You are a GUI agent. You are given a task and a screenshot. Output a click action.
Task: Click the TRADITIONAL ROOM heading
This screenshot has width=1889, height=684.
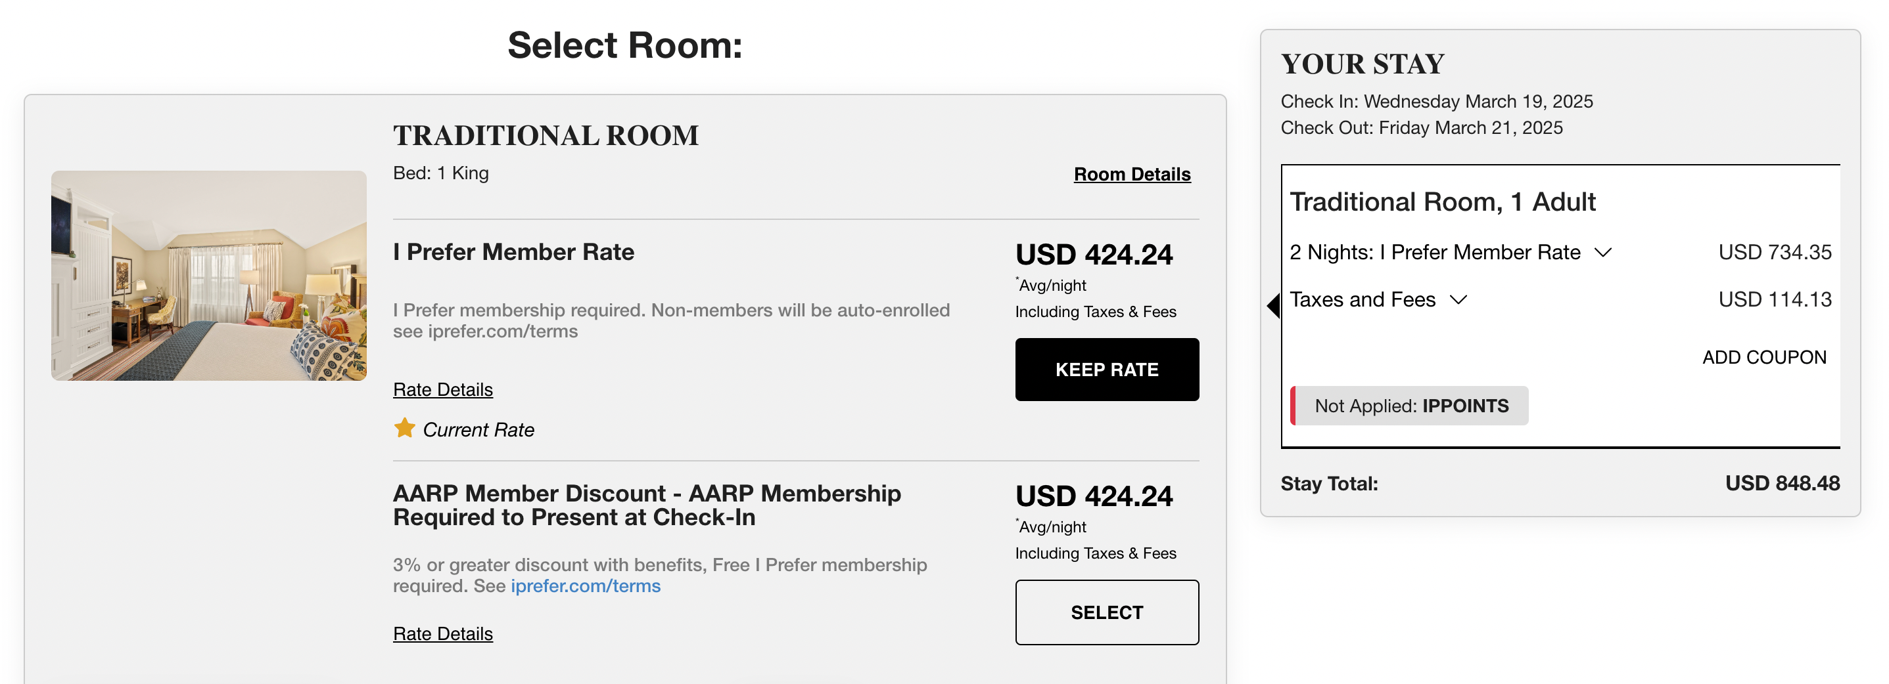546,135
